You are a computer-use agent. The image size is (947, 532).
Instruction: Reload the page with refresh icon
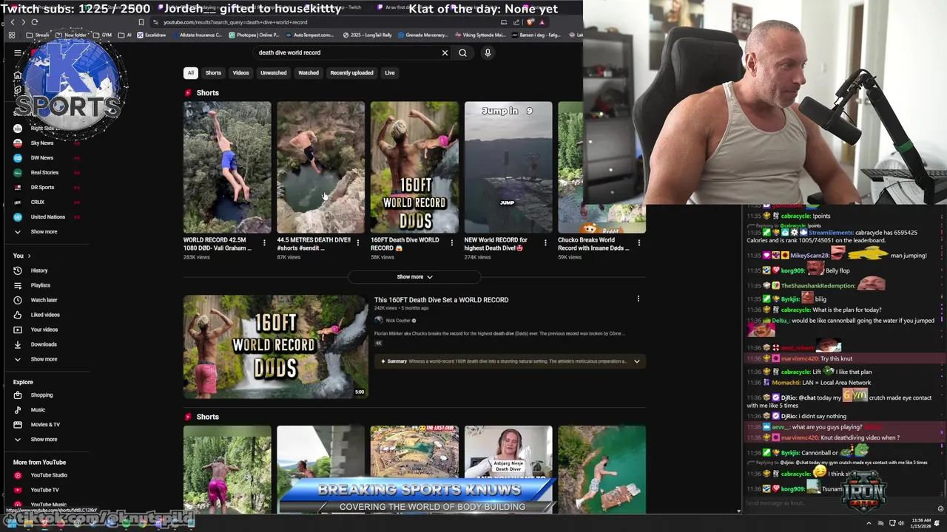34,22
